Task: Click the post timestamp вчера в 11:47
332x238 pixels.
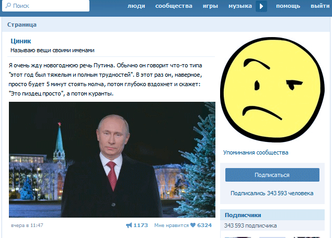Action: (27, 225)
